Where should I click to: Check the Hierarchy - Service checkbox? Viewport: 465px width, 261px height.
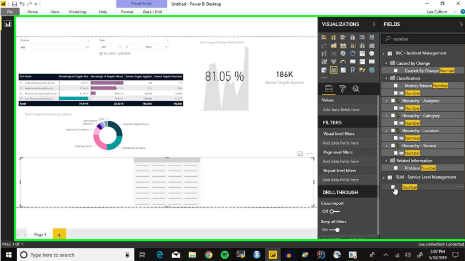pos(393,145)
